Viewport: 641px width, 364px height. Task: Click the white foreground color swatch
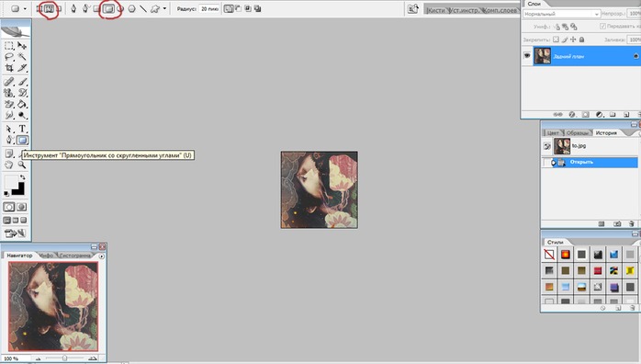[x=10, y=181]
